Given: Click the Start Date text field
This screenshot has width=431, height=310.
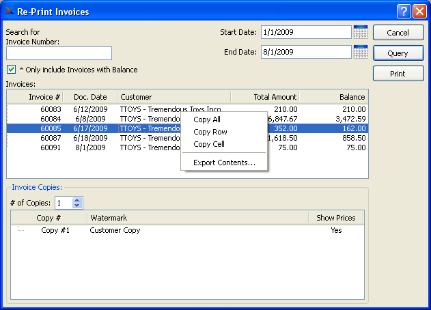Looking at the screenshot, I should point(305,32).
